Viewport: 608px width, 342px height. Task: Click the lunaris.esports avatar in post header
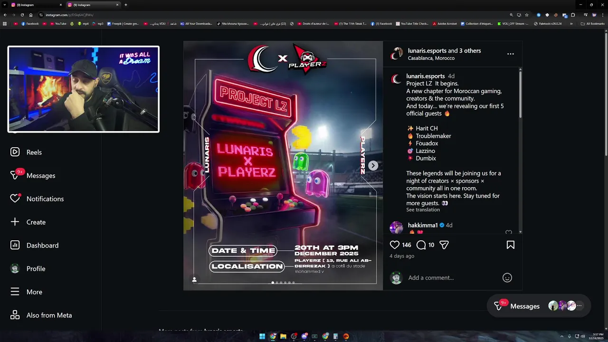(x=397, y=54)
